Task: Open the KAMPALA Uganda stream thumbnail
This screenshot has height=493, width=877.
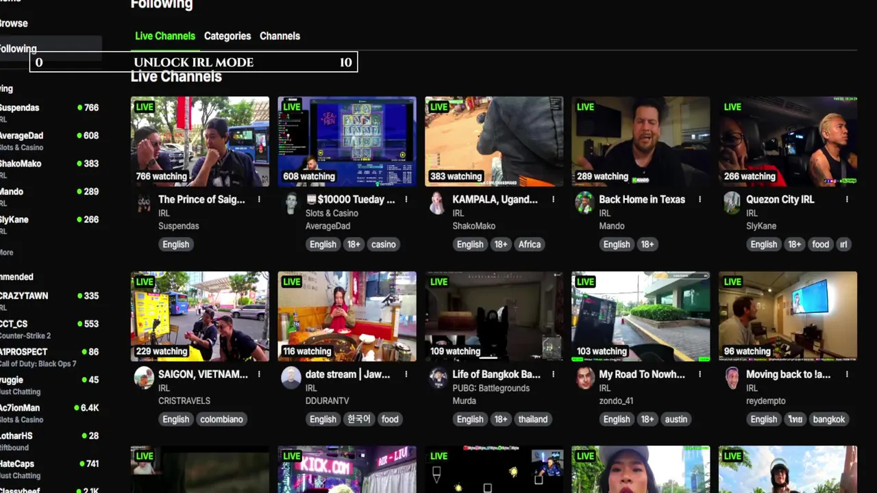Action: [x=494, y=142]
